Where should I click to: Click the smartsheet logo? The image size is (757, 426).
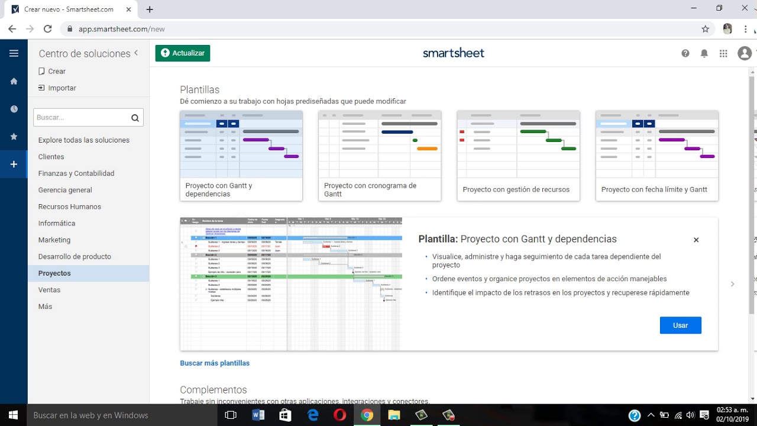pos(454,53)
